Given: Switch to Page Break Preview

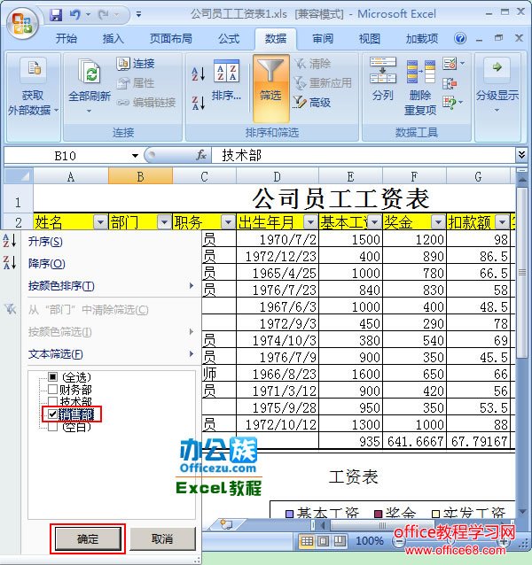Looking at the screenshot, I should [339, 540].
